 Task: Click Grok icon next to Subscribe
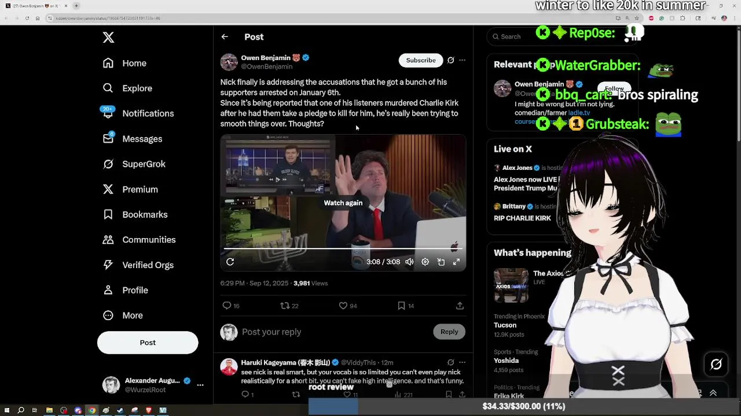[x=450, y=60]
